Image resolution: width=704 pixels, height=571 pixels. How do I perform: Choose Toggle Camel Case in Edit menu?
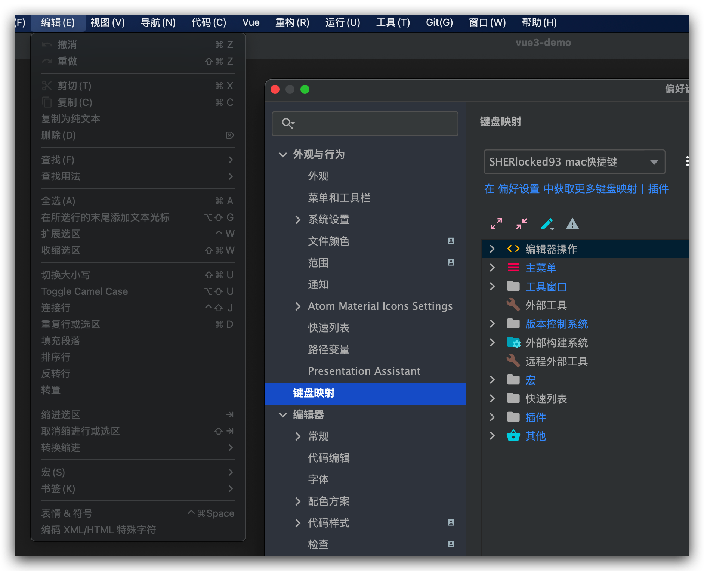pos(138,291)
